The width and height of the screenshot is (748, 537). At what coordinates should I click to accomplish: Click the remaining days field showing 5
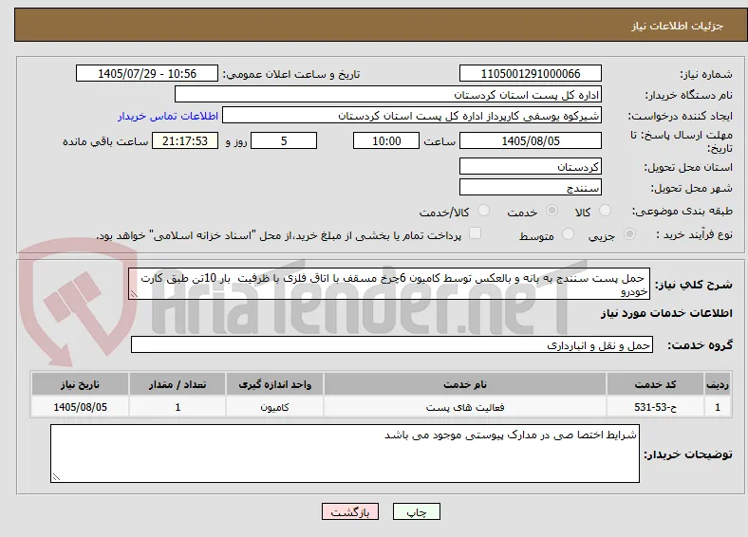(284, 140)
